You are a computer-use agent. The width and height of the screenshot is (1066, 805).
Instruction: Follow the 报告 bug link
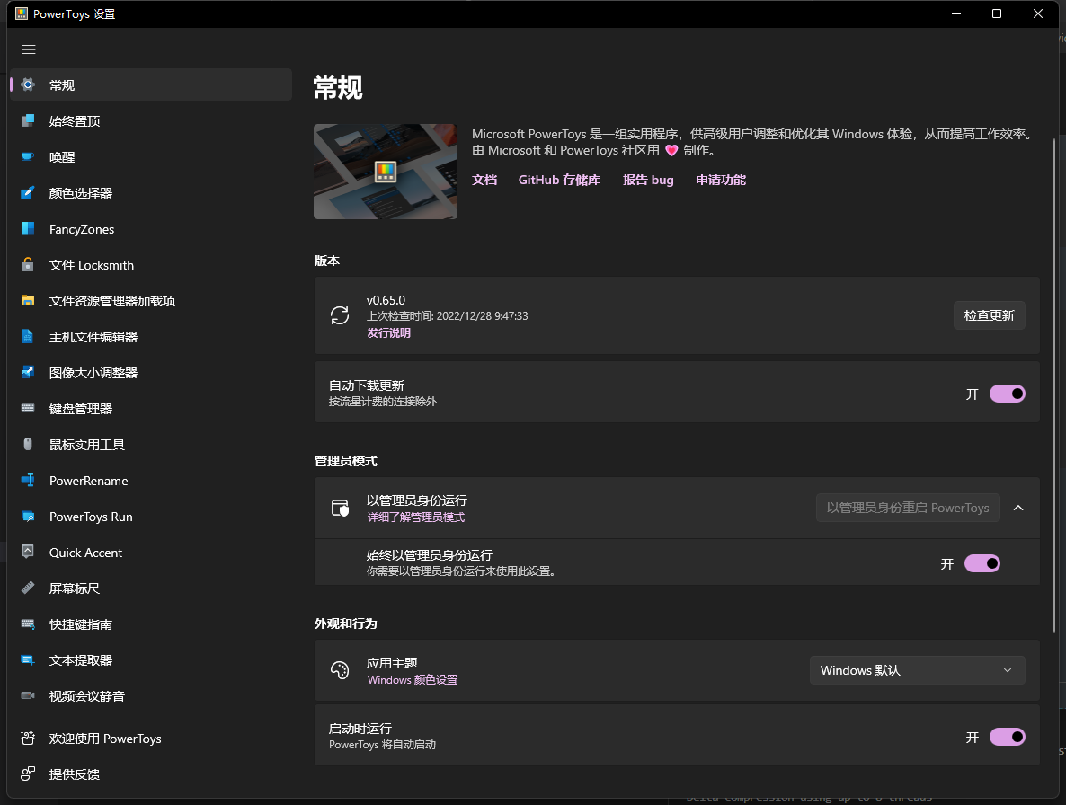(x=648, y=180)
